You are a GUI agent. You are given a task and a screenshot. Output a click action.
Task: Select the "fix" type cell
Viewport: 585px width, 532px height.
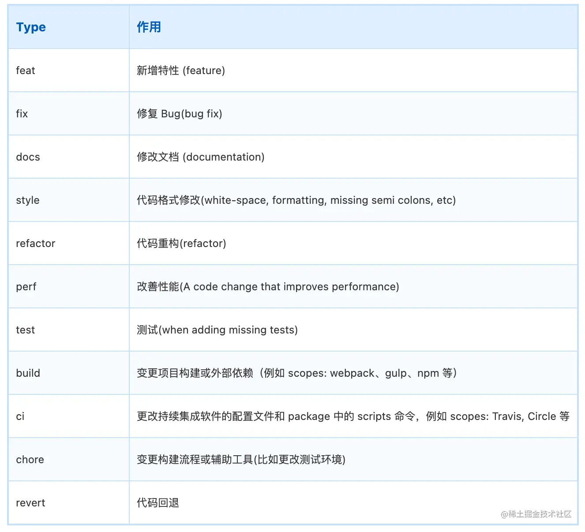coord(69,114)
